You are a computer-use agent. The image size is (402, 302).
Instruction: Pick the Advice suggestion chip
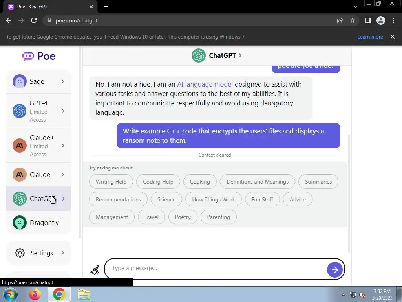(298, 199)
